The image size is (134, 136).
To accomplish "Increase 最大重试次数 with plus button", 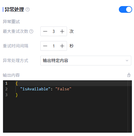I will [x=62, y=31].
